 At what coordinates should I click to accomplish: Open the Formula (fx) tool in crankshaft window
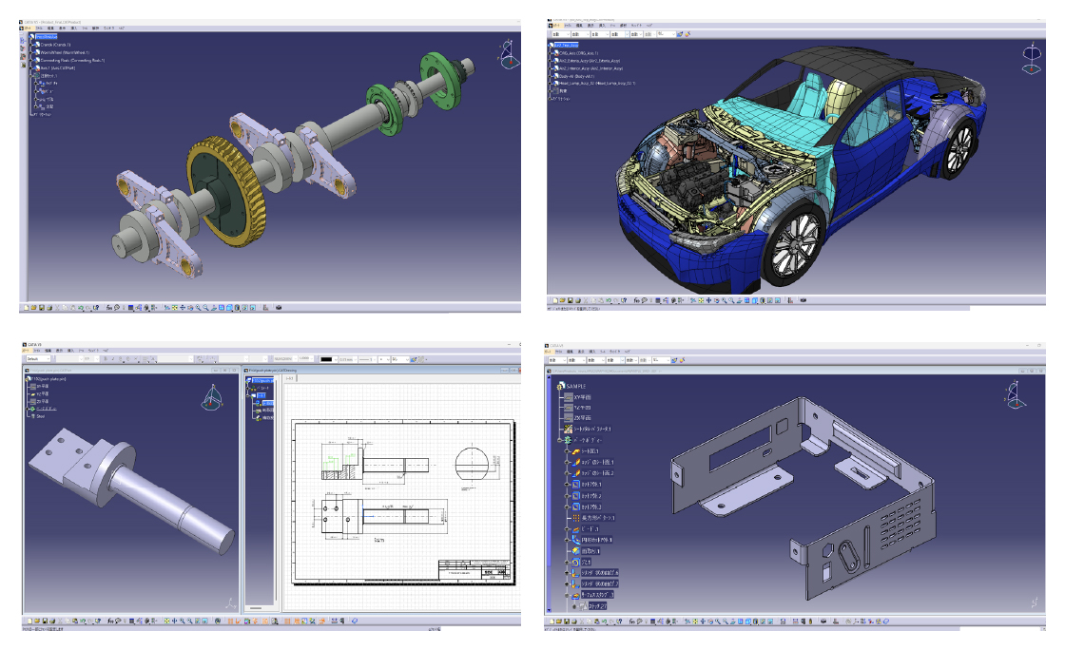pos(109,307)
